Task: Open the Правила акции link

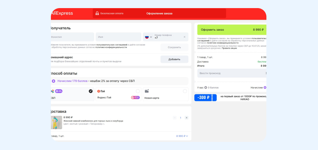Action: click(229, 48)
